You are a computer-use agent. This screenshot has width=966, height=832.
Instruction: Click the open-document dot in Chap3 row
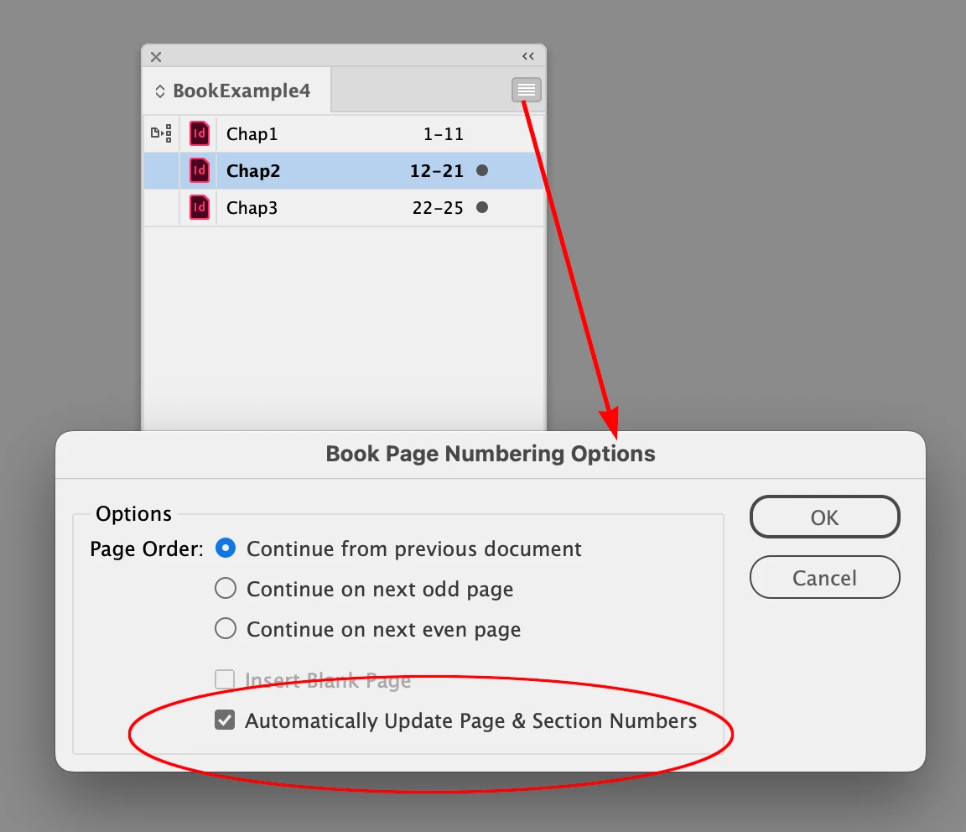[482, 207]
